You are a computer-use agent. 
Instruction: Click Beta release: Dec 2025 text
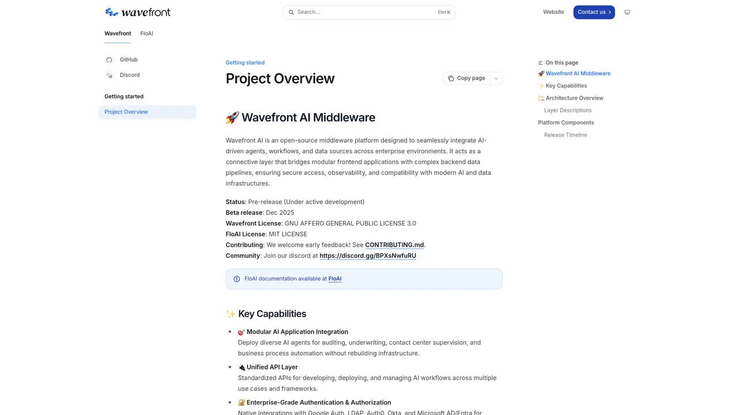point(260,213)
